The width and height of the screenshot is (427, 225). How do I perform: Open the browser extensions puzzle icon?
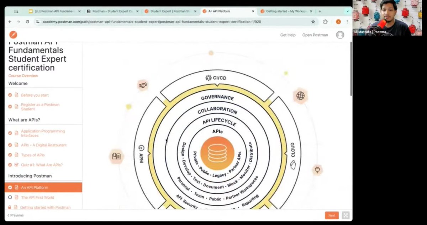[x=325, y=22]
